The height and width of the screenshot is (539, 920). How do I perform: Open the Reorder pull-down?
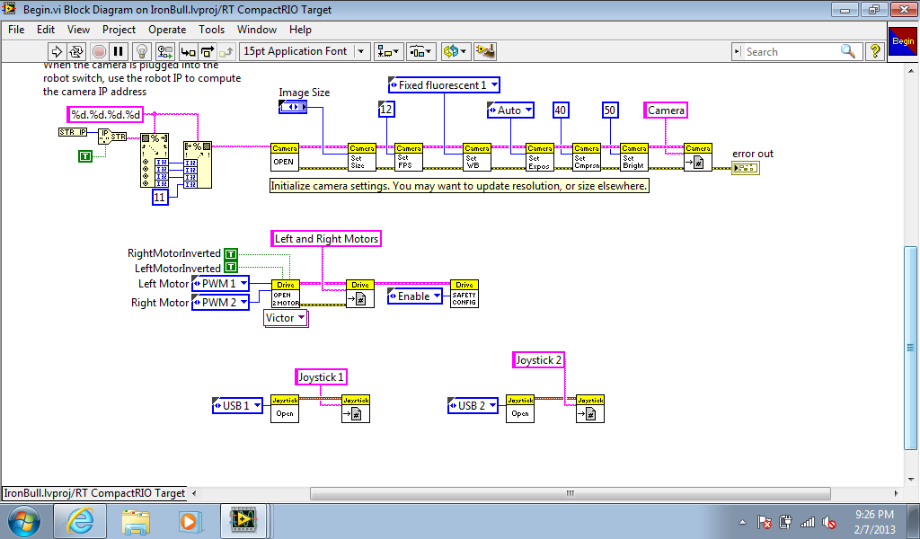[456, 51]
